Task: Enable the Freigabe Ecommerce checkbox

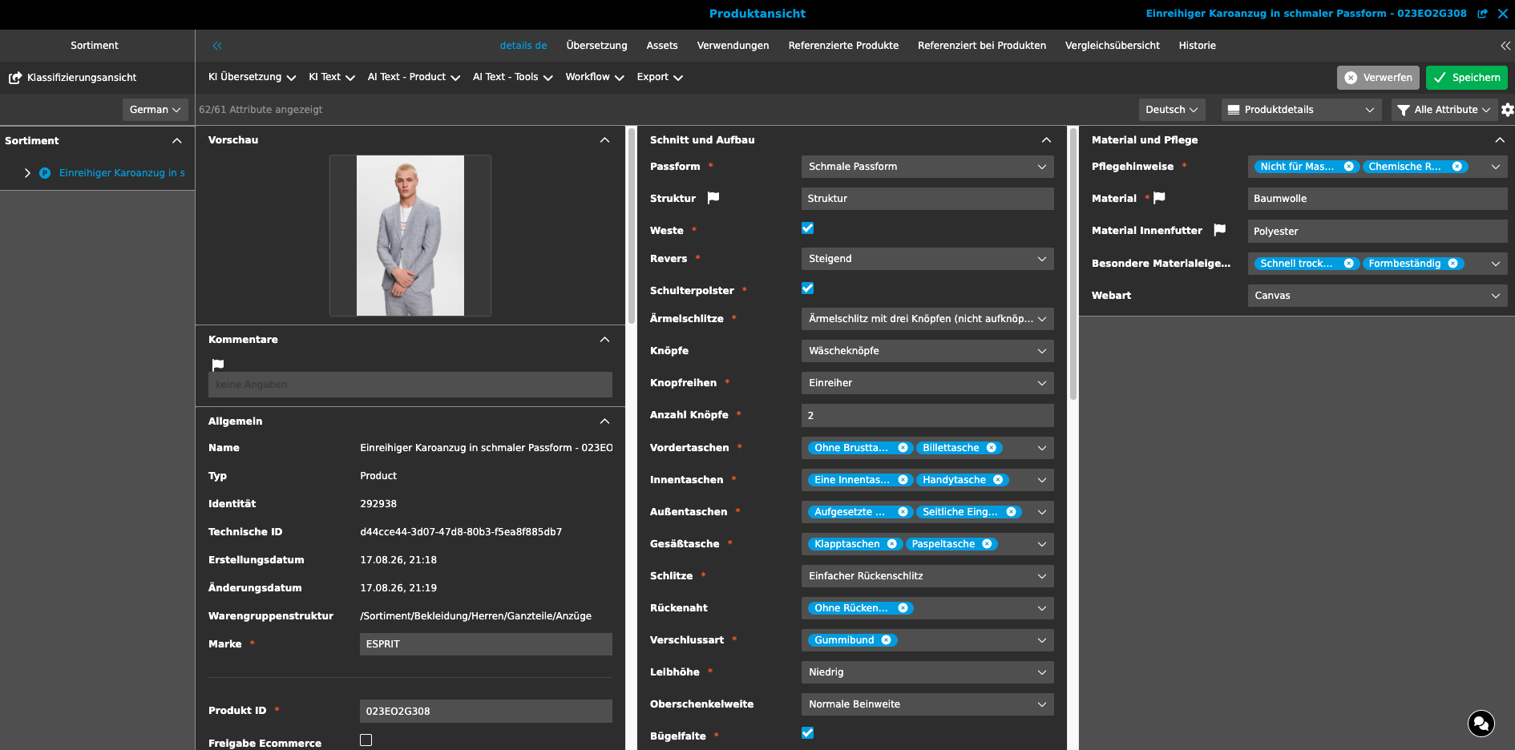Action: point(366,740)
